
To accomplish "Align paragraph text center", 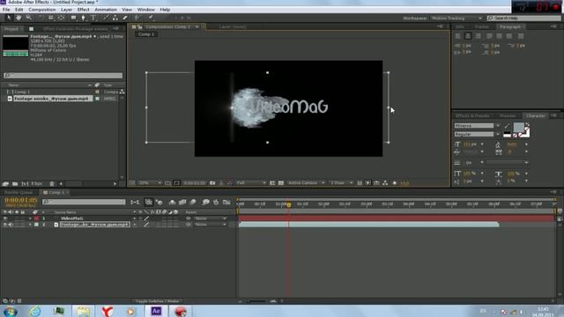I will click(468, 36).
